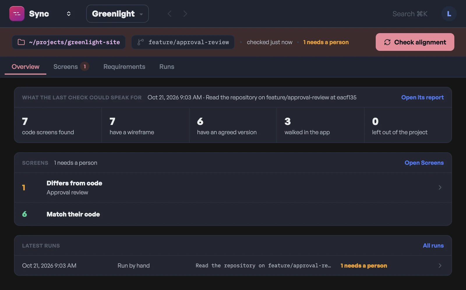Open Screens link
Screen dimensions: 466x290
(424, 163)
